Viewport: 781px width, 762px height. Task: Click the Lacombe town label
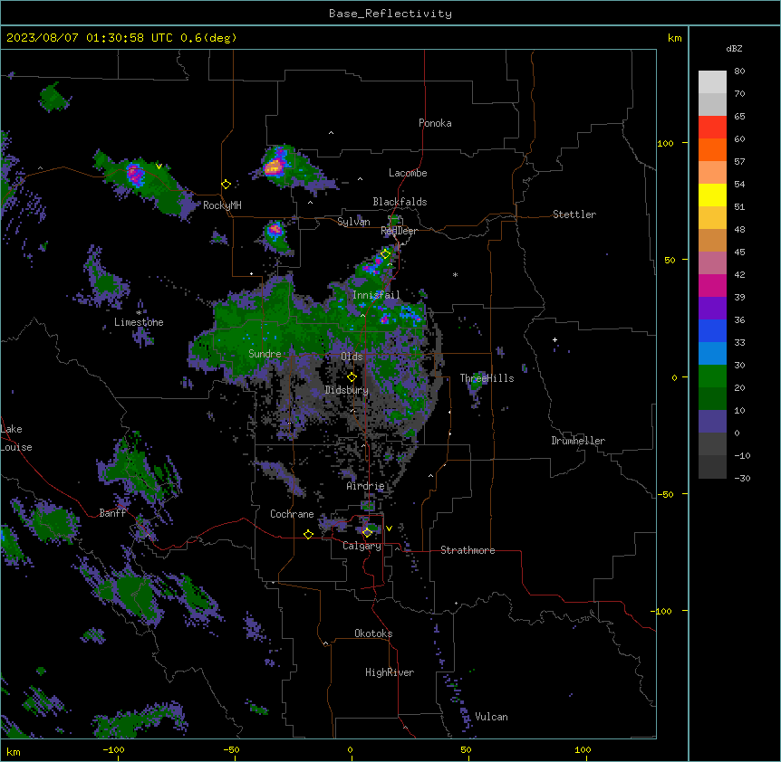click(408, 173)
